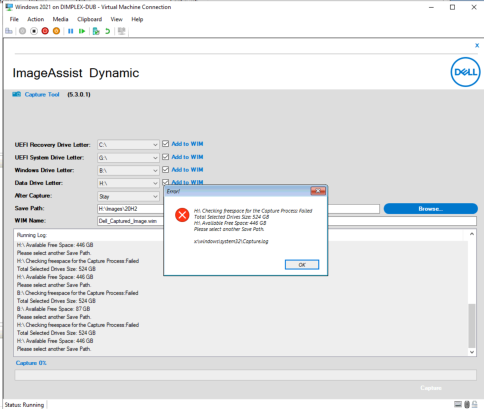Open the Help menu
The height and width of the screenshot is (409, 484).
point(137,19)
